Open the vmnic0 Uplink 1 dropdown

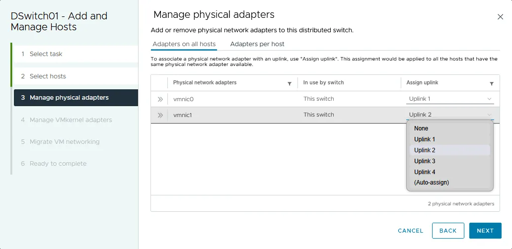point(450,99)
